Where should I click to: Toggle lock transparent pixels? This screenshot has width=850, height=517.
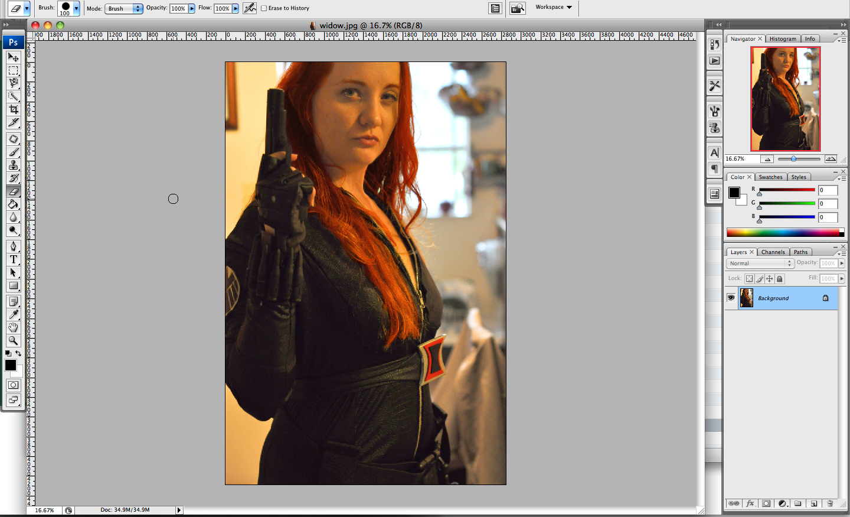(749, 279)
